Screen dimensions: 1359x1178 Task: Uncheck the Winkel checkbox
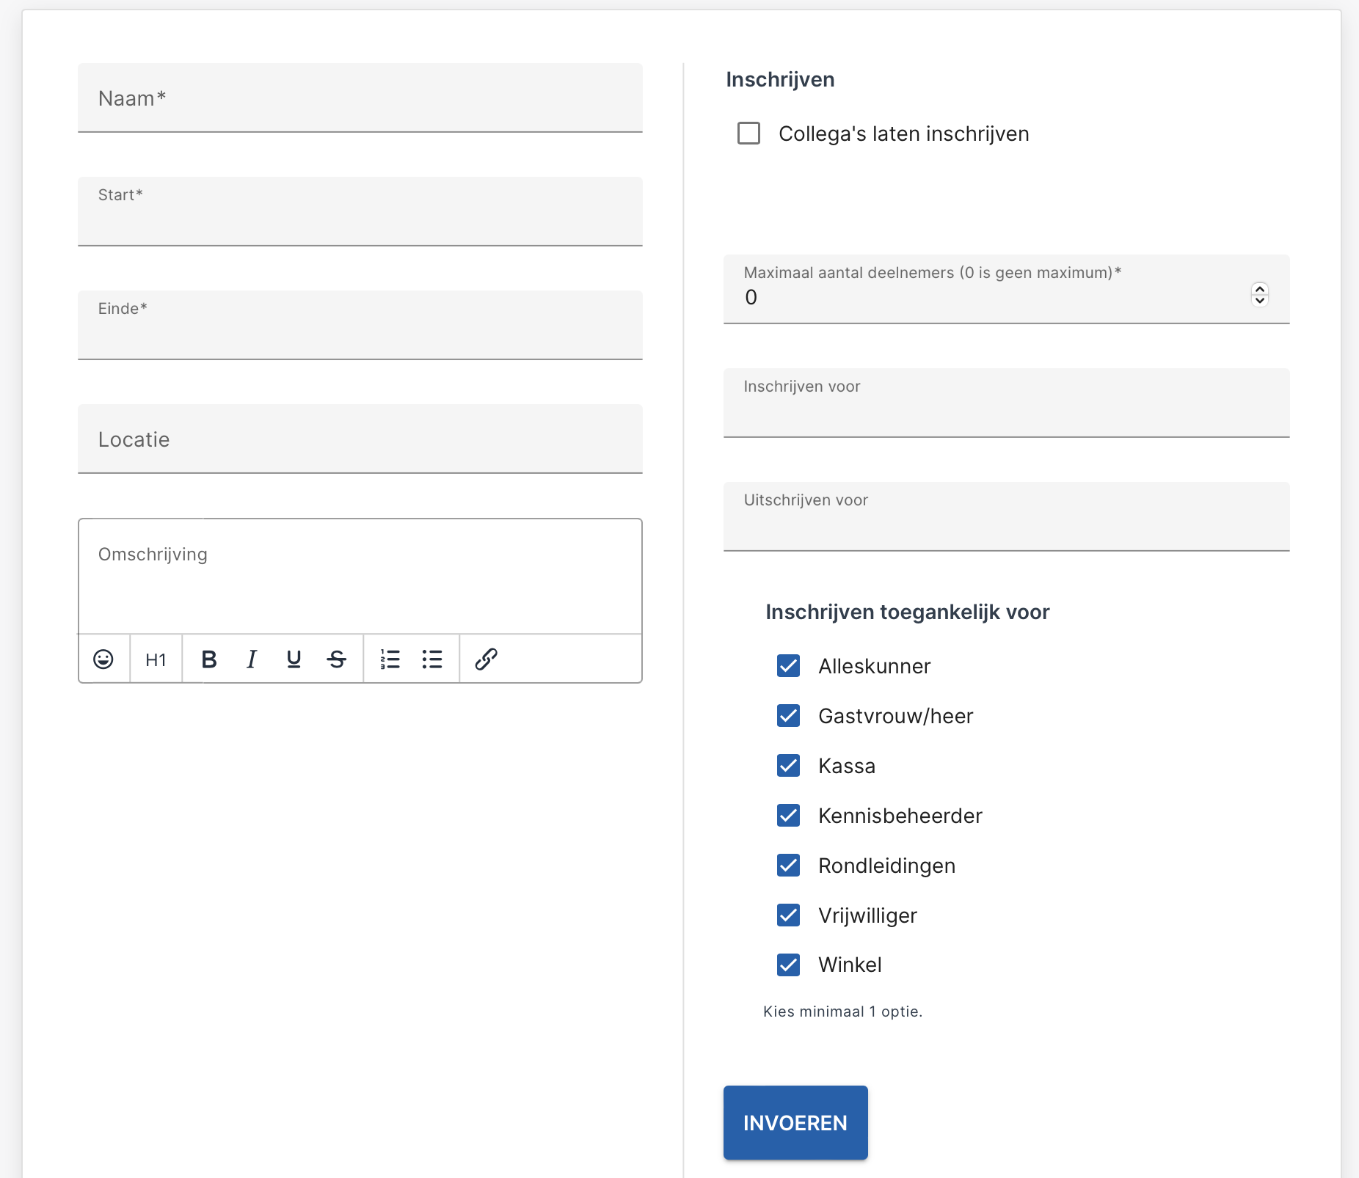[x=789, y=965]
